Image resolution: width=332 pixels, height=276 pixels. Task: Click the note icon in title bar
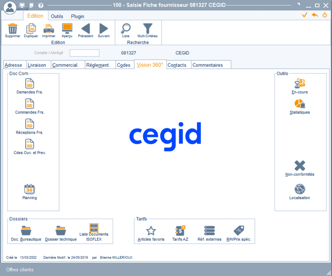pyautogui.click(x=31, y=5)
